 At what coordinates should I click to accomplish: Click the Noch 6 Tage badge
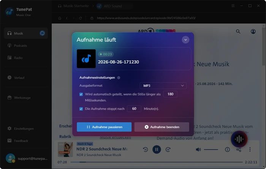pos(85,144)
